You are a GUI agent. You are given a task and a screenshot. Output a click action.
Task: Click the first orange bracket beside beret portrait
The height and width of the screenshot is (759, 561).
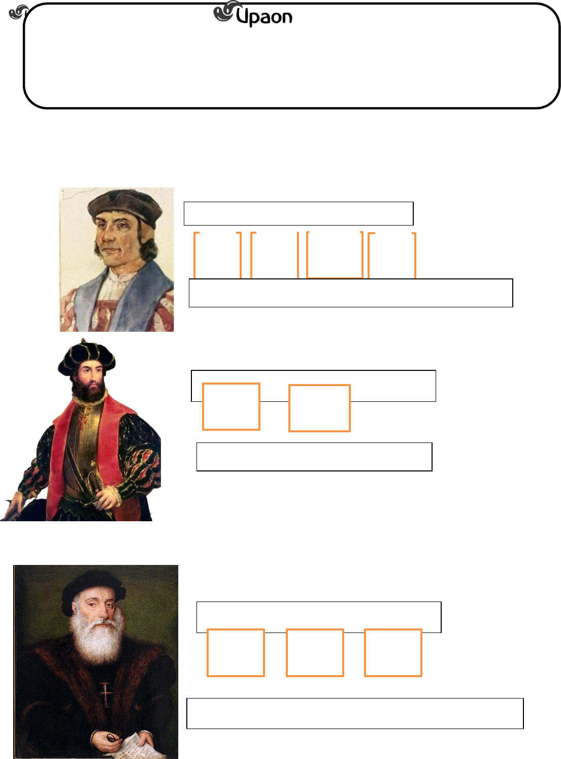[217, 255]
